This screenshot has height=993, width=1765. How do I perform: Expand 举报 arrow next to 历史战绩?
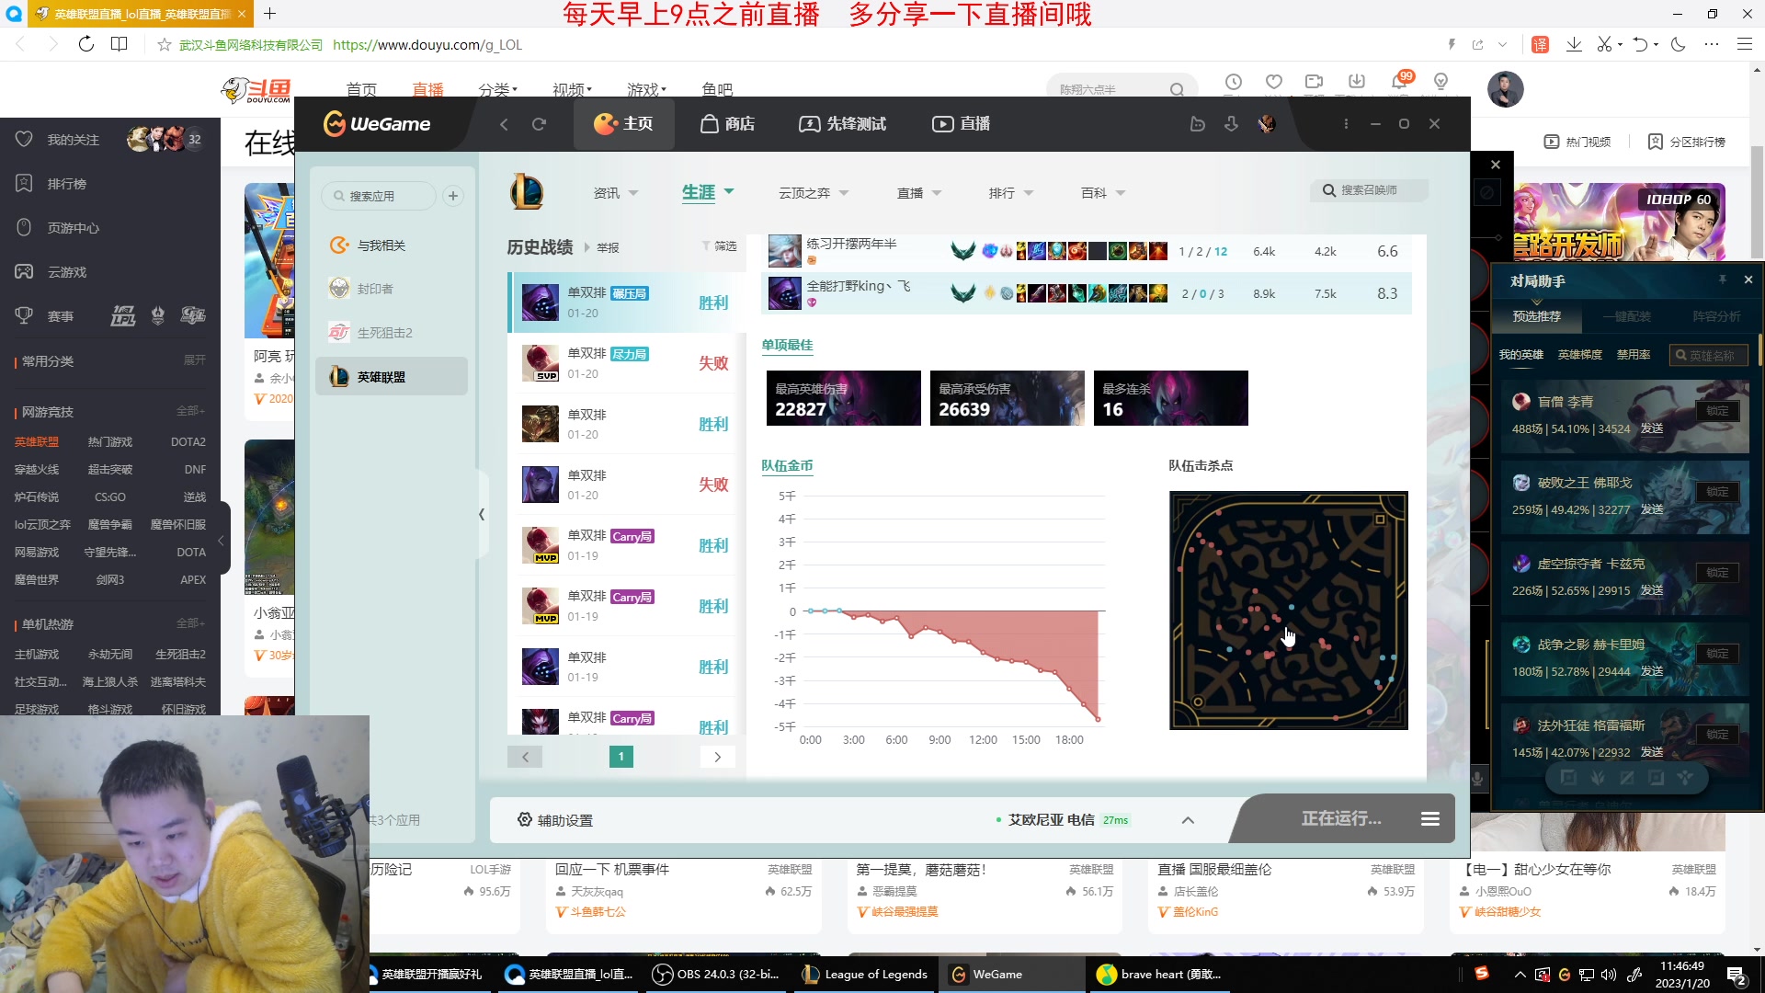587,247
